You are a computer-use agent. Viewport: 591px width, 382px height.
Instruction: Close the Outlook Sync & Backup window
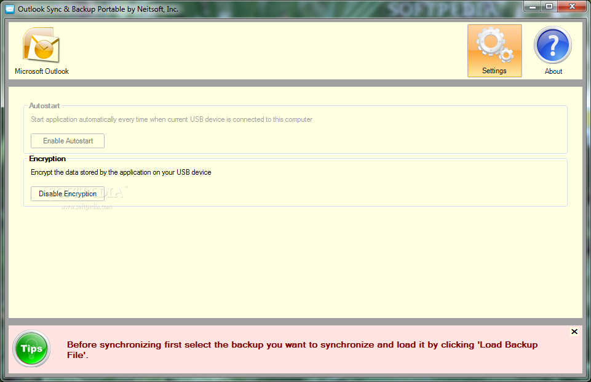pos(572,7)
